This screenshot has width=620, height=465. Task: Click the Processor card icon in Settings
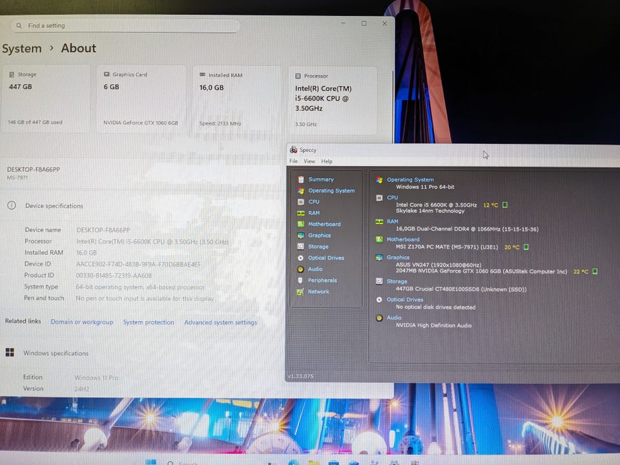298,76
